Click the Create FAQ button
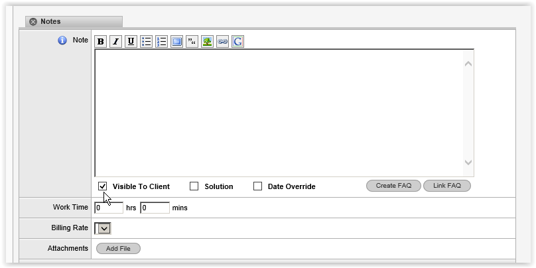The image size is (536, 268). pyautogui.click(x=393, y=186)
